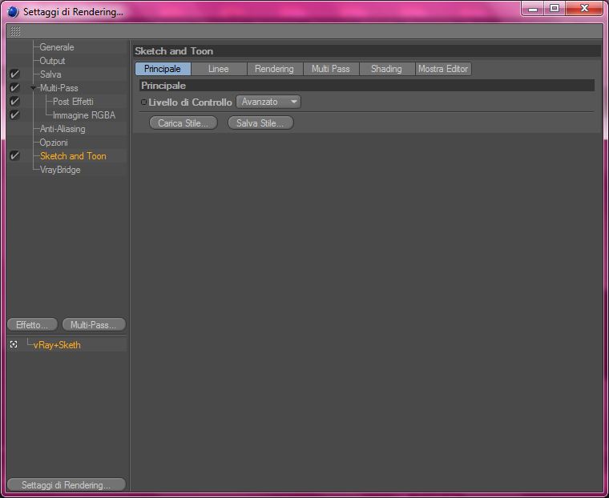Select the Multi-Pass tree entry

59,88
